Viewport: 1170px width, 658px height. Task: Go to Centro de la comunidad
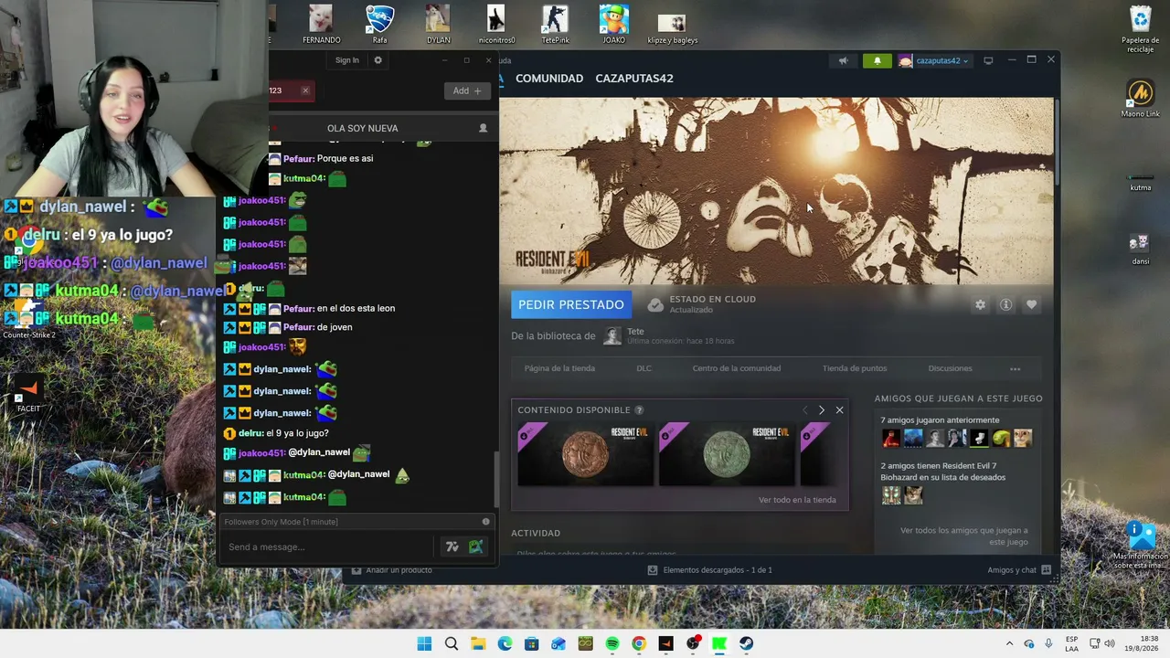click(x=737, y=368)
